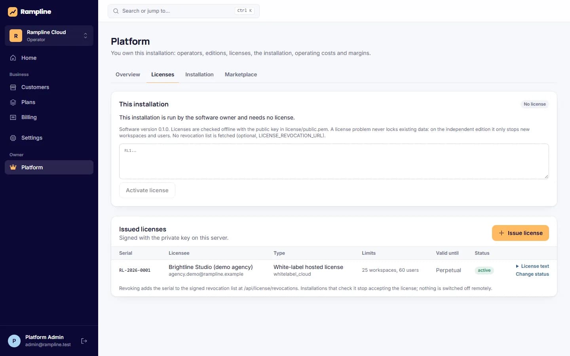The height and width of the screenshot is (356, 570).
Task: Click the Plans layers icon
Action: [x=13, y=102]
